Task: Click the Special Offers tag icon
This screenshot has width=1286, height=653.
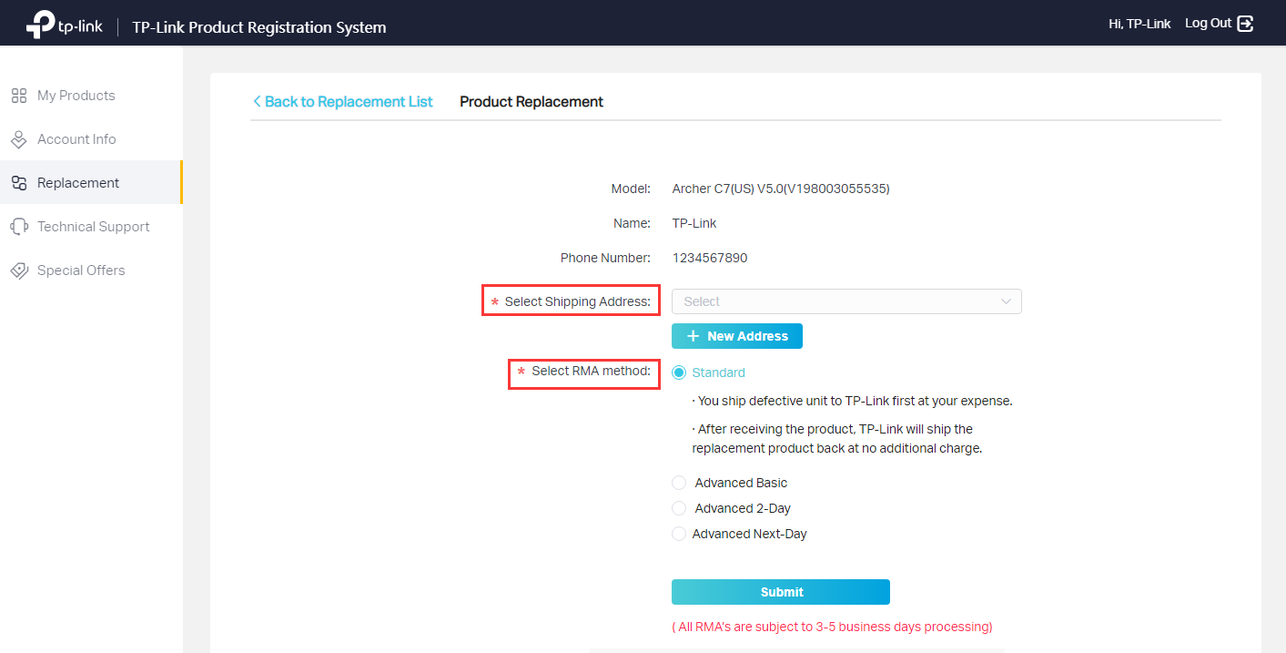Action: click(18, 270)
